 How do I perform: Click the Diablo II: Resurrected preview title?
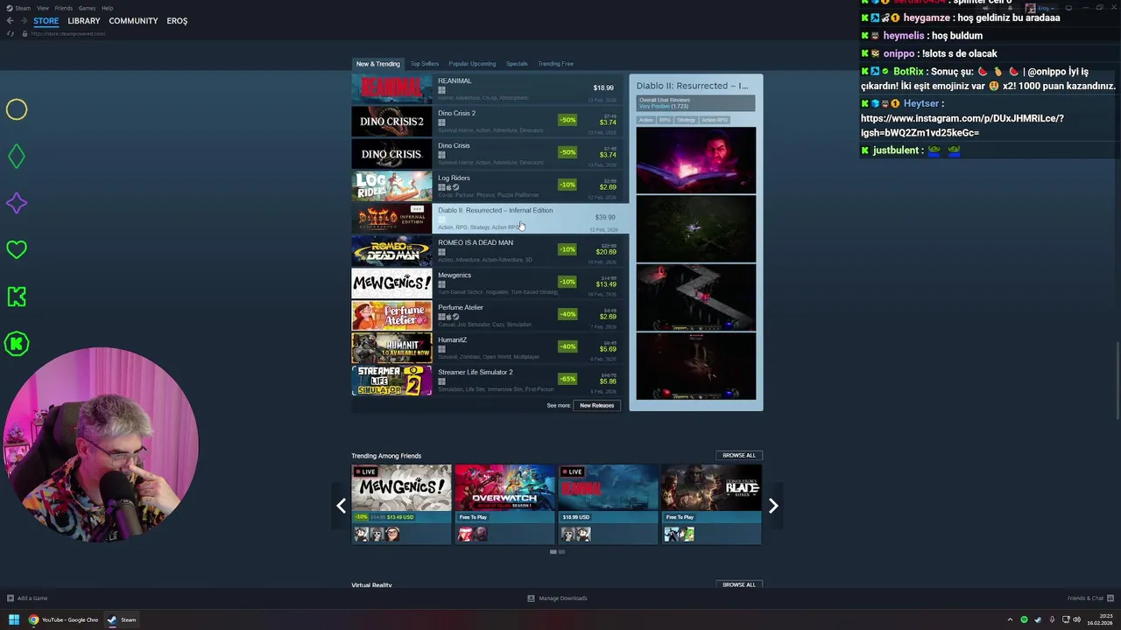pyautogui.click(x=692, y=86)
